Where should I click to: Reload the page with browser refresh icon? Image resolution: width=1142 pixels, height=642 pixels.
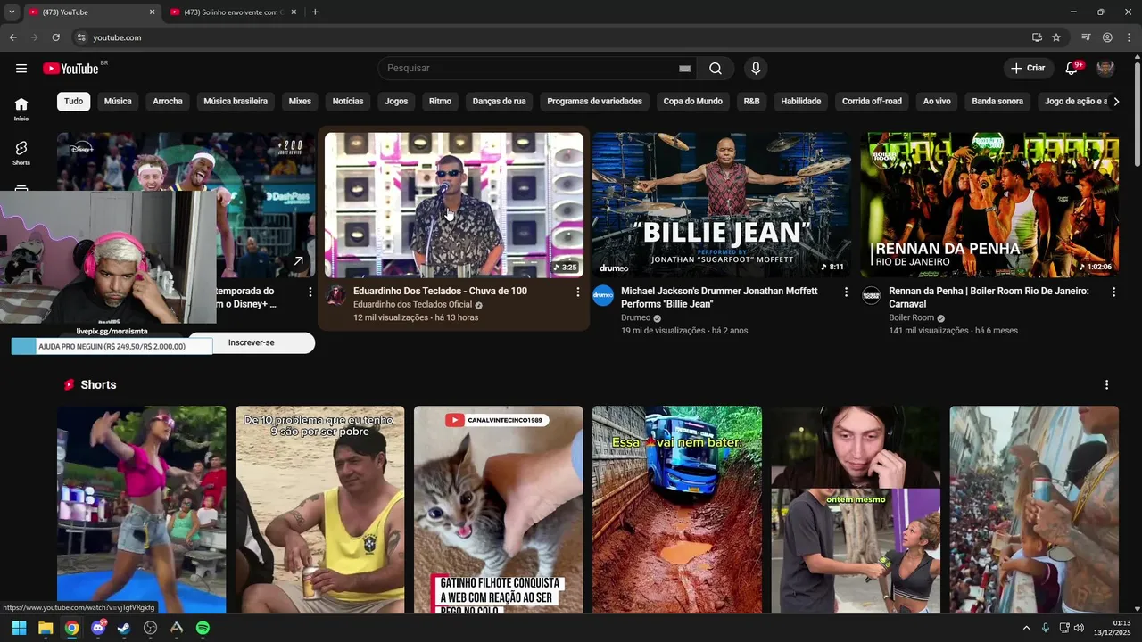click(x=55, y=37)
